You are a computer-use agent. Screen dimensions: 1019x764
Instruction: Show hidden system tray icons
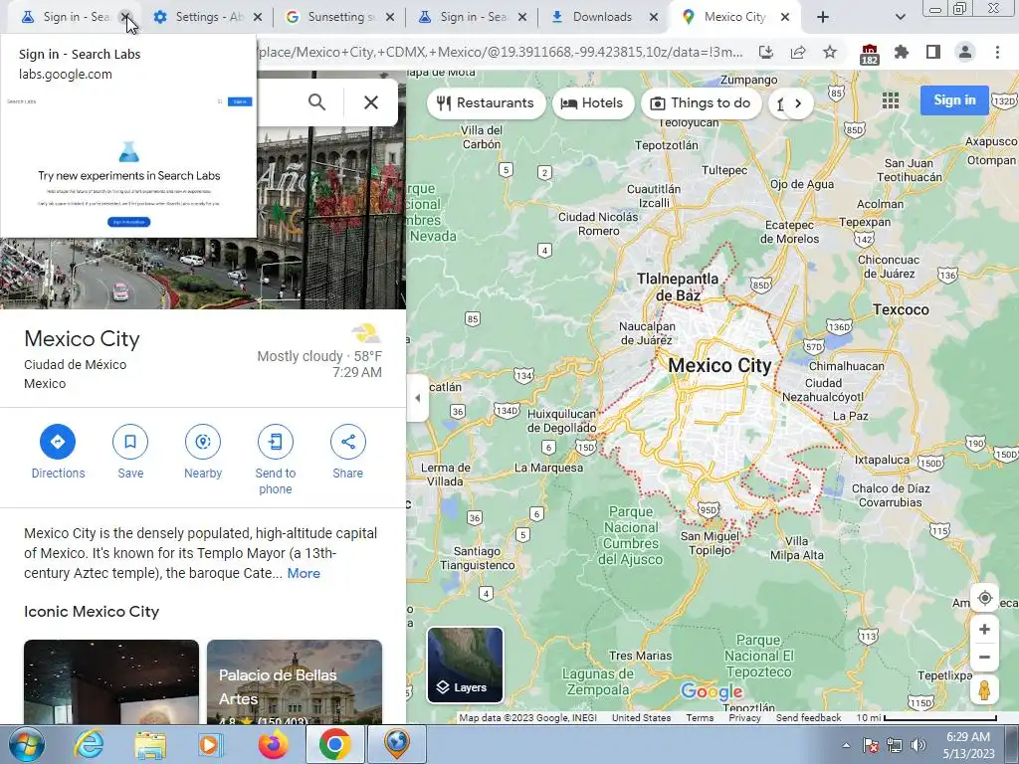(x=846, y=745)
